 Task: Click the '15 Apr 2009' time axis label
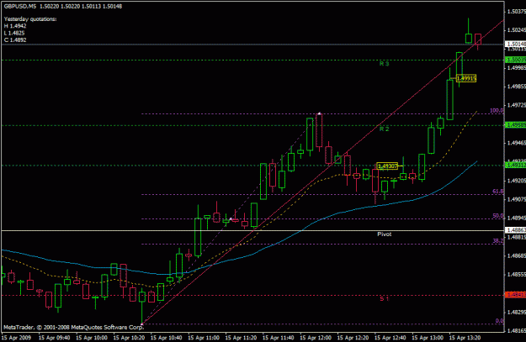[16, 338]
